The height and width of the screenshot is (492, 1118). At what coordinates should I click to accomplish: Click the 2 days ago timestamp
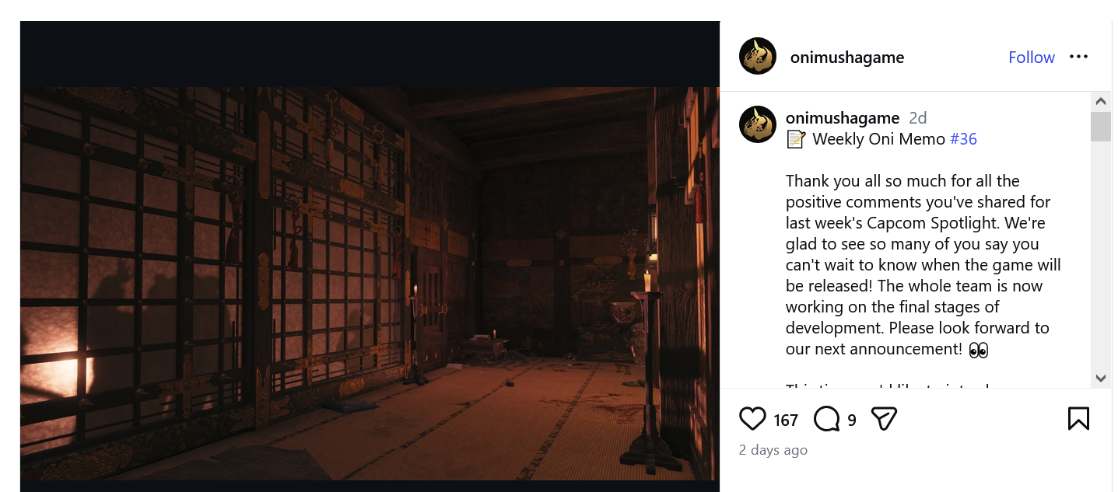773,450
